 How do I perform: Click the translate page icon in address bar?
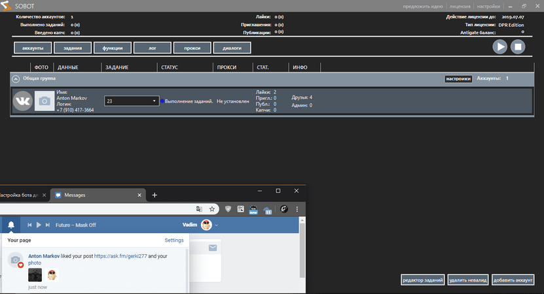tap(200, 209)
